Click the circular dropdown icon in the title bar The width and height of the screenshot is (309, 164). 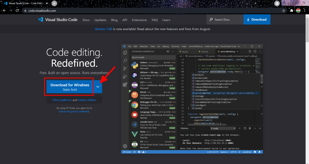277,3
